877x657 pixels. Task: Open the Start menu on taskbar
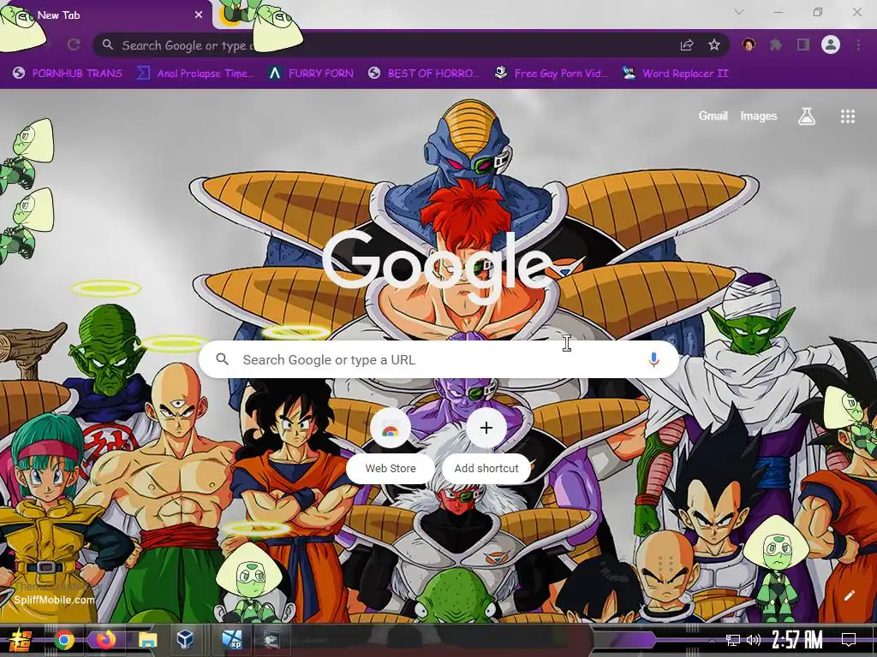coord(19,640)
